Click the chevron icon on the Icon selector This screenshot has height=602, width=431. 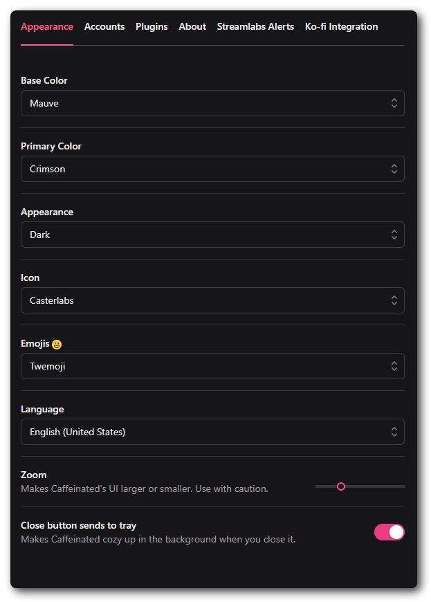pyautogui.click(x=394, y=300)
